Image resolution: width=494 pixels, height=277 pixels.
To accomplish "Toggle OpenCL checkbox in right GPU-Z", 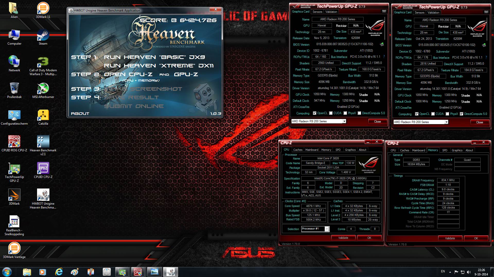I will pos(417,114).
